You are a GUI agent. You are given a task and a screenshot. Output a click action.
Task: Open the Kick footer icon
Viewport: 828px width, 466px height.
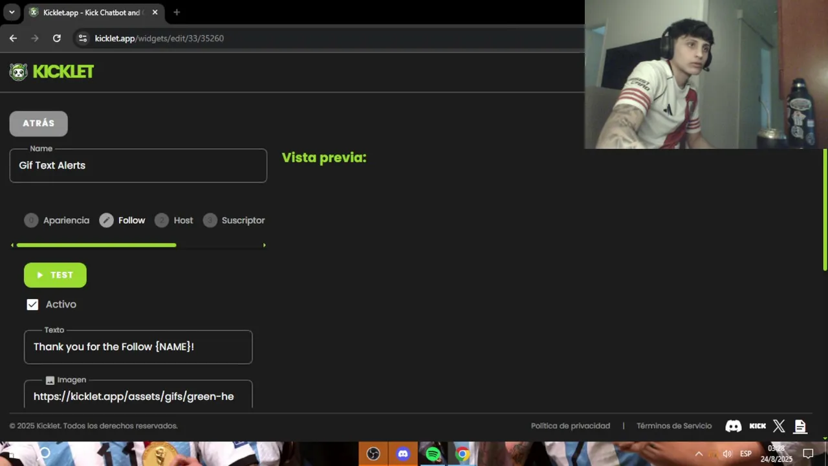(757, 426)
